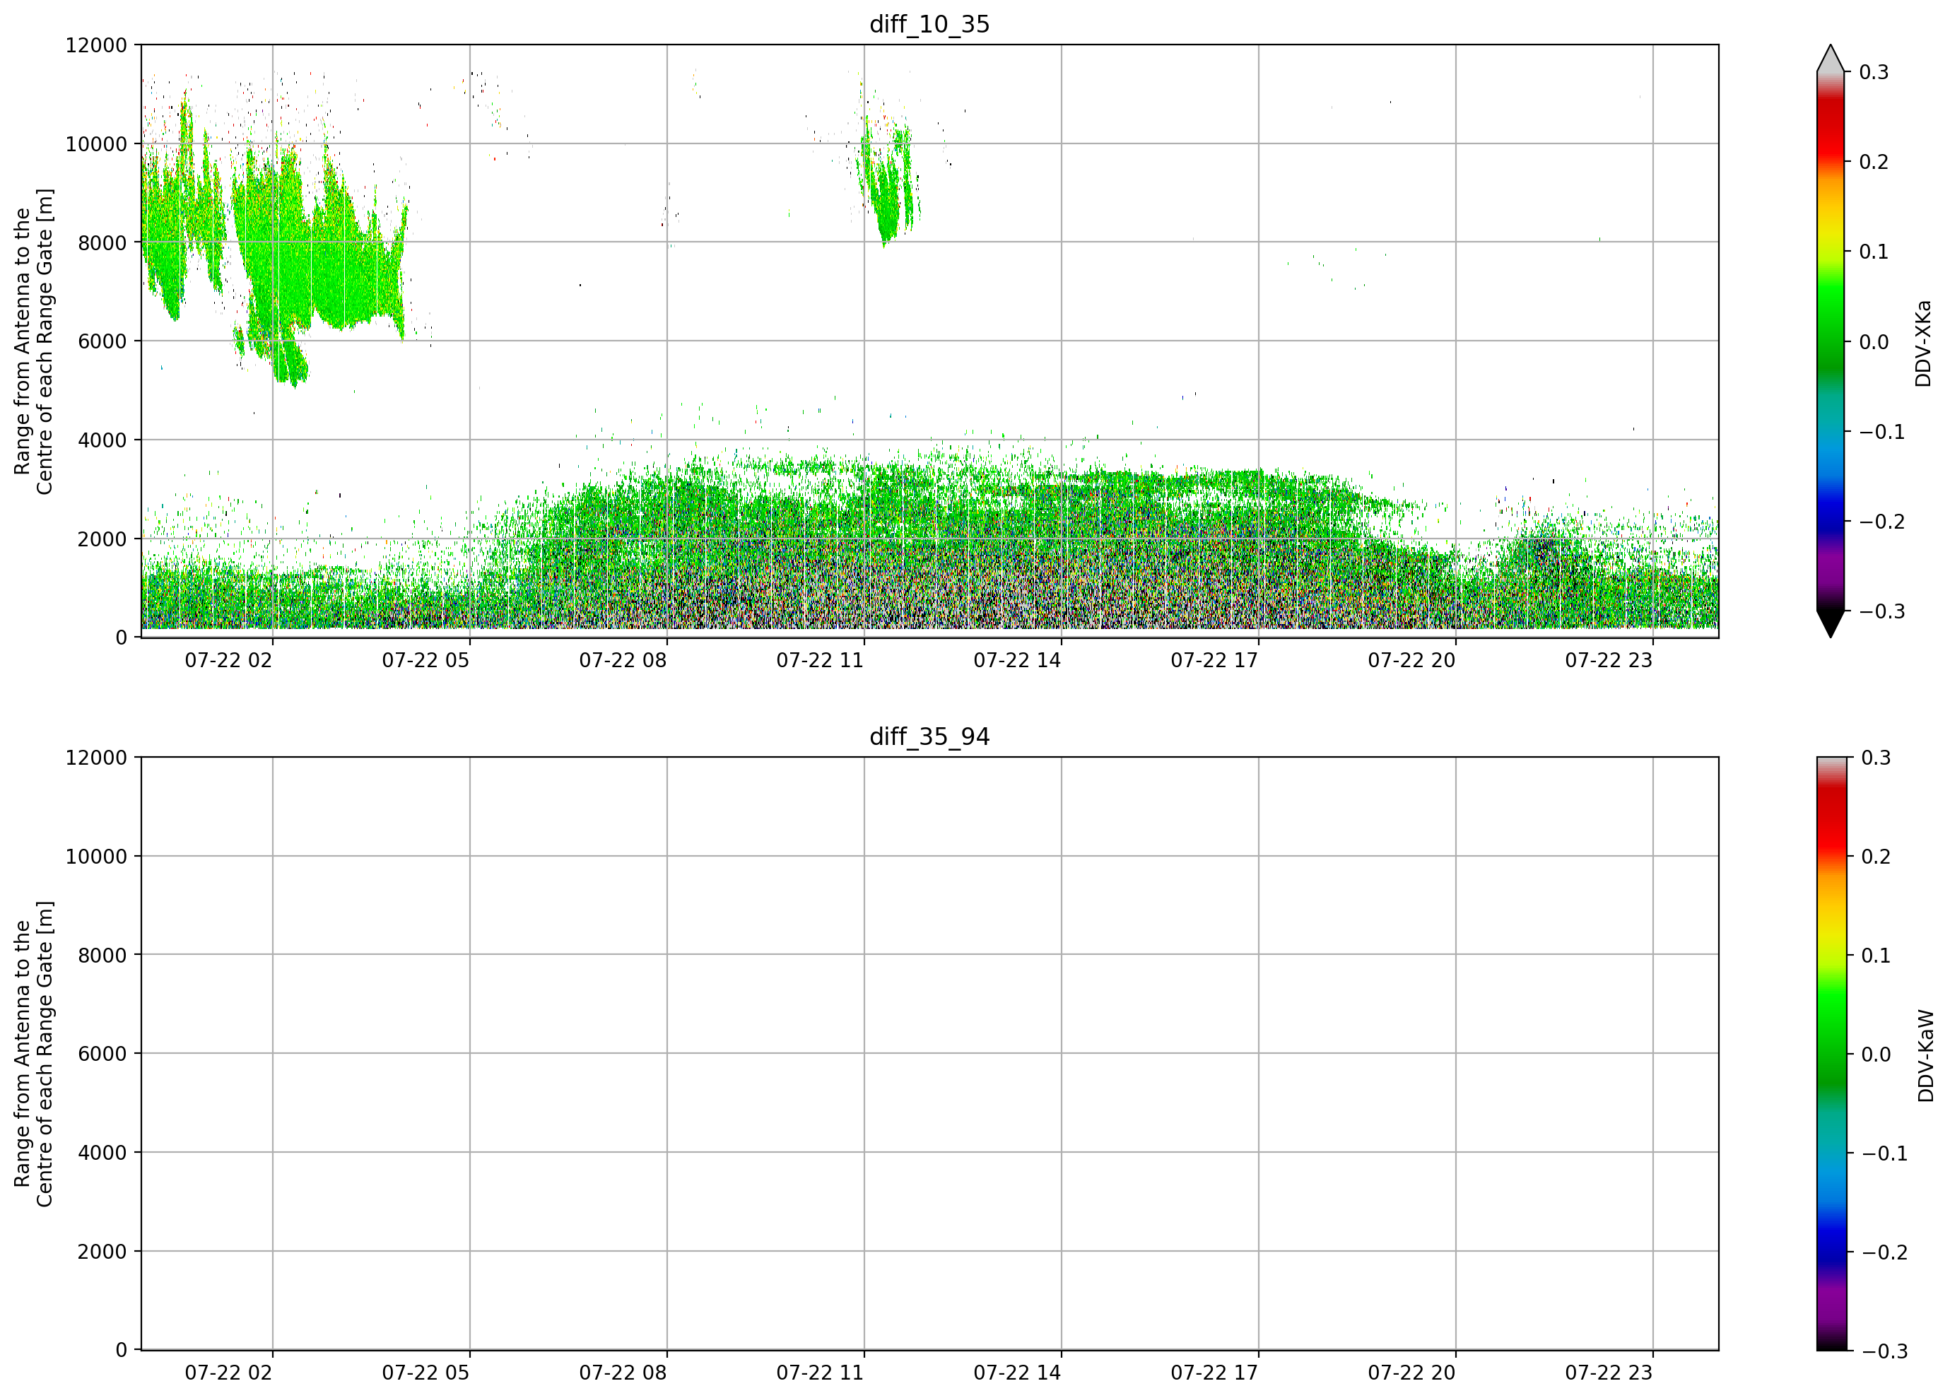Click the 0.0 tick label on DDV-XKa colorbar

tap(1874, 342)
